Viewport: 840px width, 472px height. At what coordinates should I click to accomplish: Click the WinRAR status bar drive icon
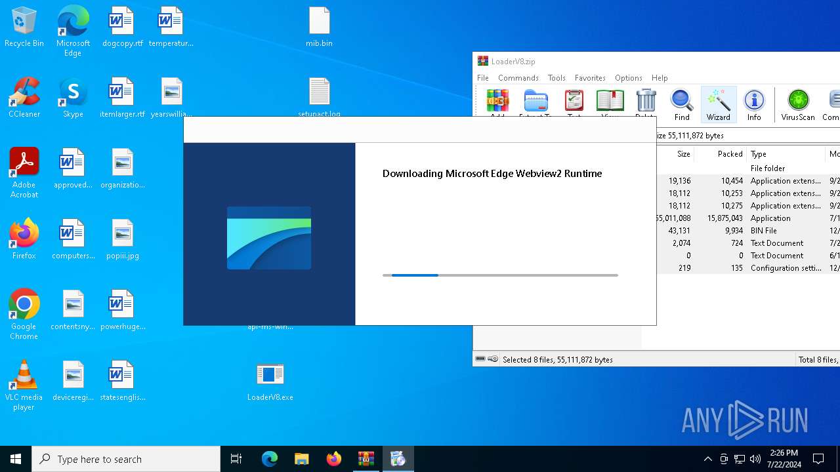point(481,359)
